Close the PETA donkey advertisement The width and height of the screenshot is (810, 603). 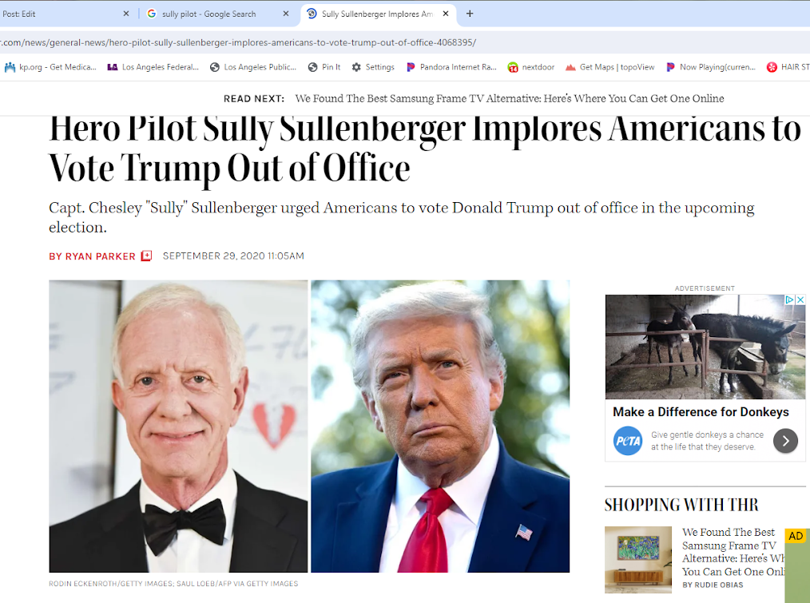pos(800,300)
